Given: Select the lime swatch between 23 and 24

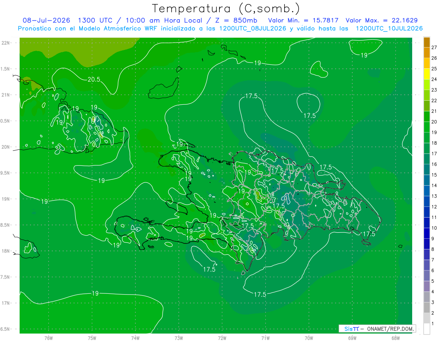Looking at the screenshot, I should pos(427,84).
